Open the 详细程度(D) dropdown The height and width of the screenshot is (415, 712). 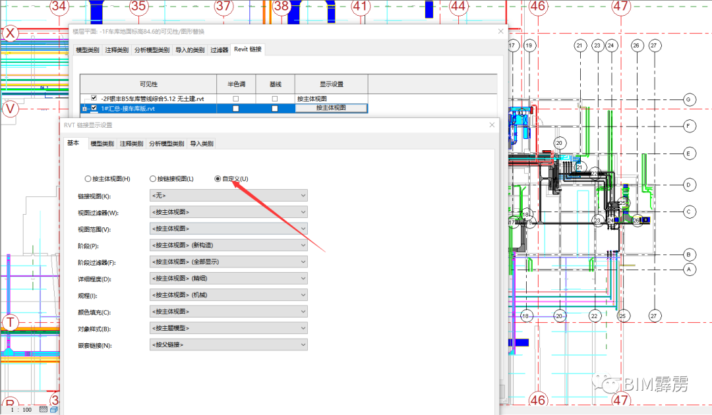click(x=228, y=278)
